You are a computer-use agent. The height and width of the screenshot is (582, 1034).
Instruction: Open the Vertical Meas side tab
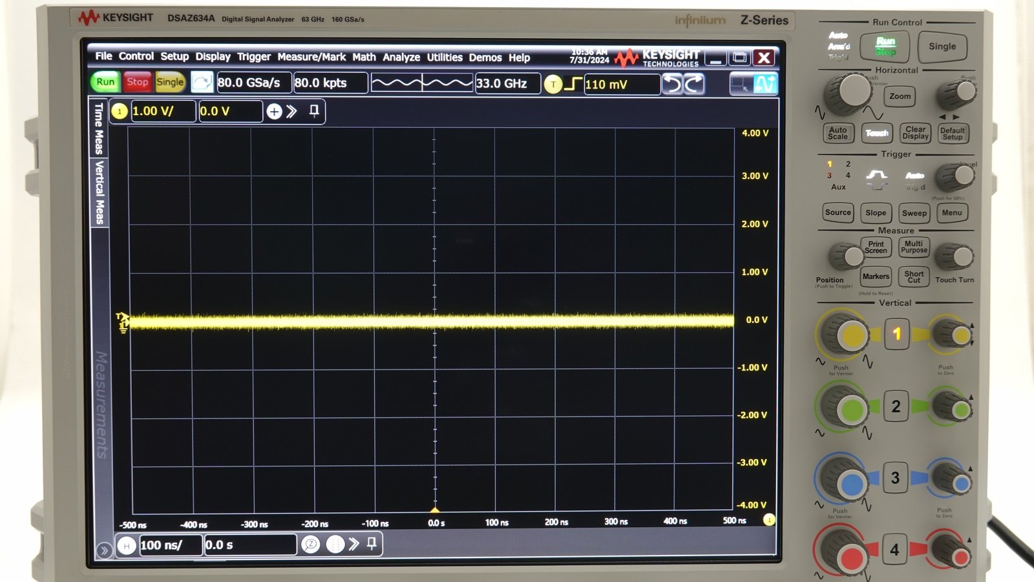coord(99,192)
